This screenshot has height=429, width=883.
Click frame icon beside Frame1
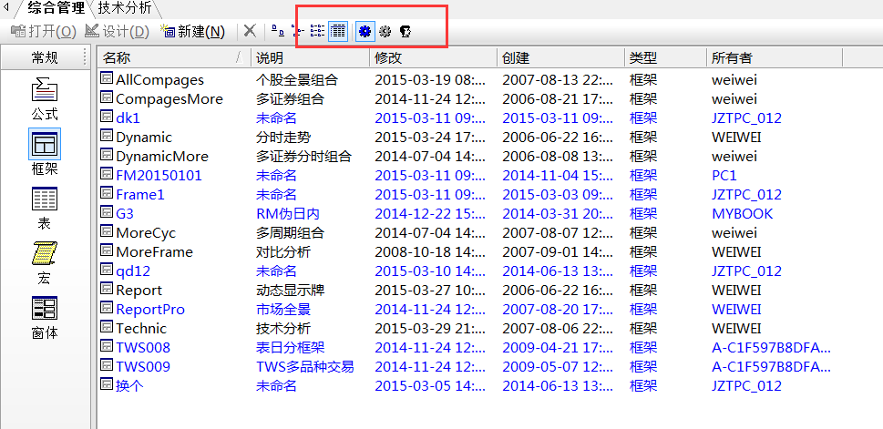click(x=107, y=193)
